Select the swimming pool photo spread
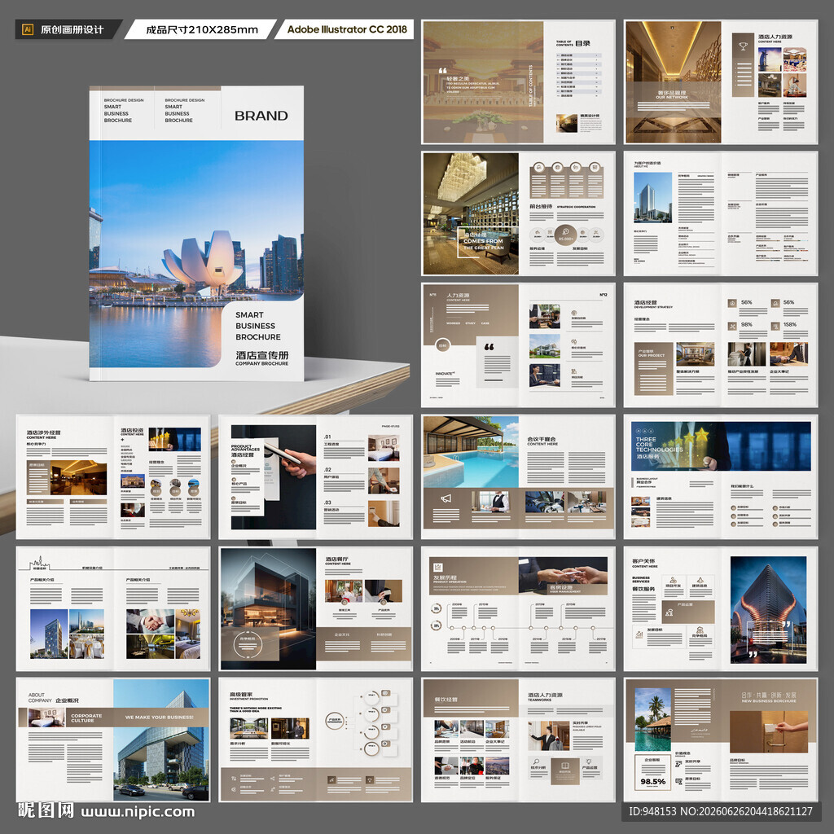Viewport: 834px width, 834px height. [x=519, y=477]
